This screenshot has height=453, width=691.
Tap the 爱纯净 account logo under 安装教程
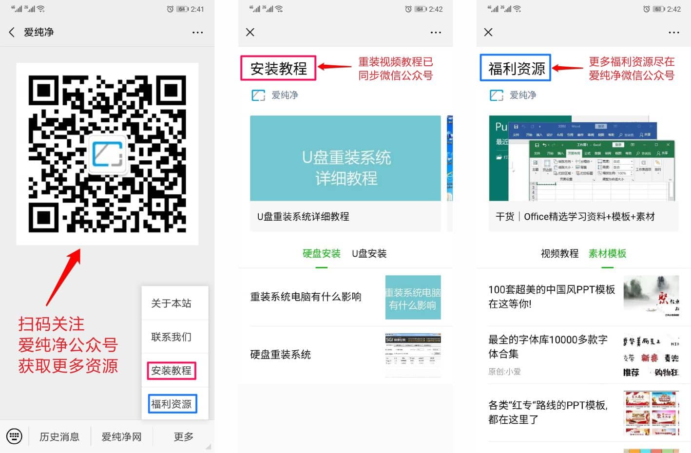258,95
